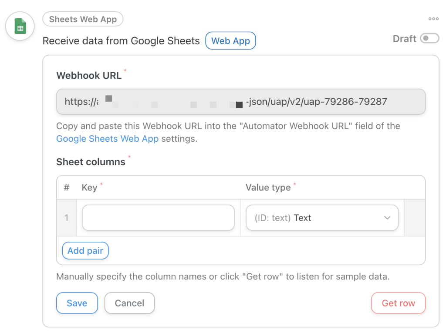The height and width of the screenshot is (333, 446).
Task: Open the Value type dropdown
Action: (322, 217)
